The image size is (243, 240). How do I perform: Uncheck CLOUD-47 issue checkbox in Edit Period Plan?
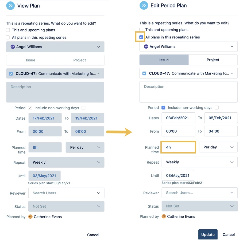144,73
